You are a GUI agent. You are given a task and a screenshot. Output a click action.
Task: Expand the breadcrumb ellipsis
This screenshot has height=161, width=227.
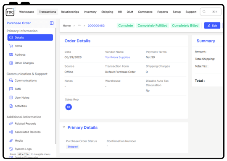[x=79, y=26]
